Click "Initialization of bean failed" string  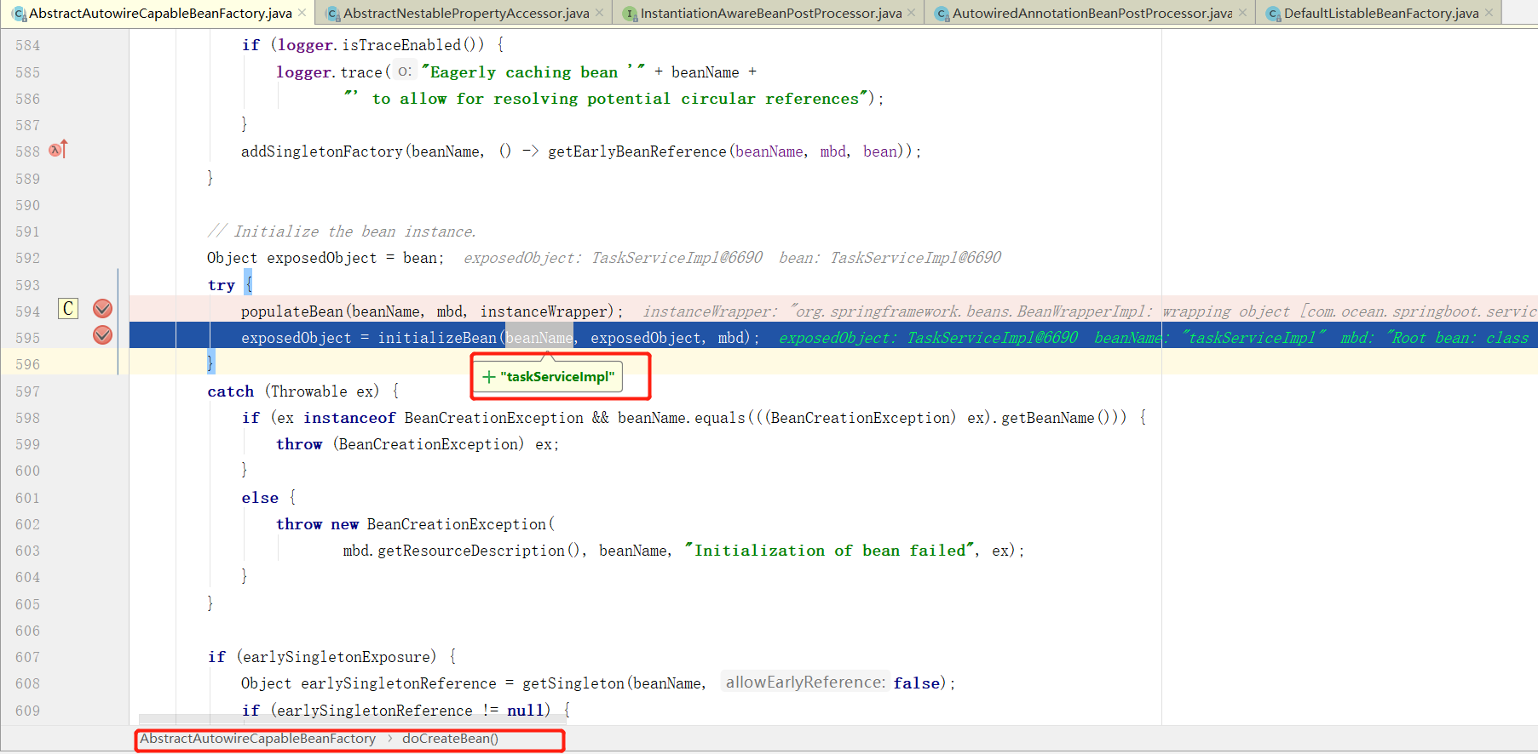830,551
